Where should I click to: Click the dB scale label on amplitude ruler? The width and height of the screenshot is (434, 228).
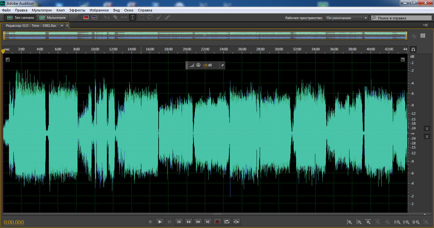point(412,56)
